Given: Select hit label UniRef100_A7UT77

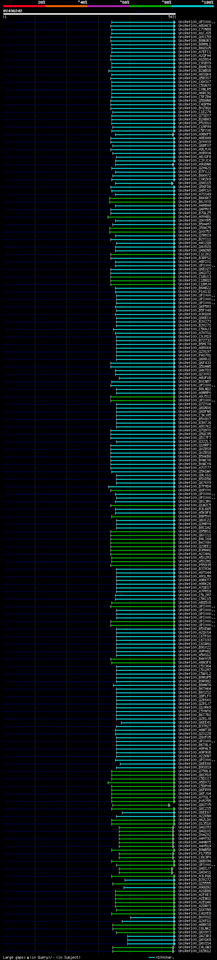Looking at the screenshot, I should [195, 468].
